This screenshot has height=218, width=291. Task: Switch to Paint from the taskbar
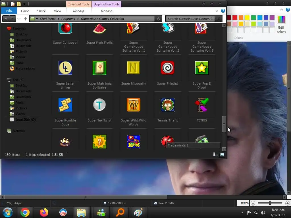point(138,212)
